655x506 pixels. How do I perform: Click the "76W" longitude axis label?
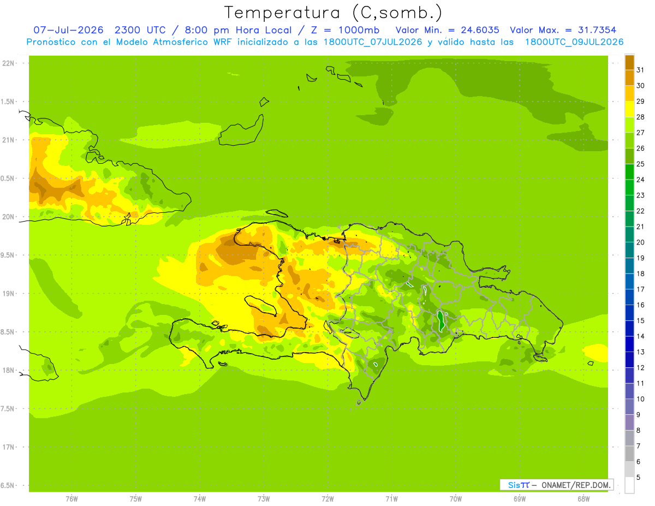coord(72,499)
